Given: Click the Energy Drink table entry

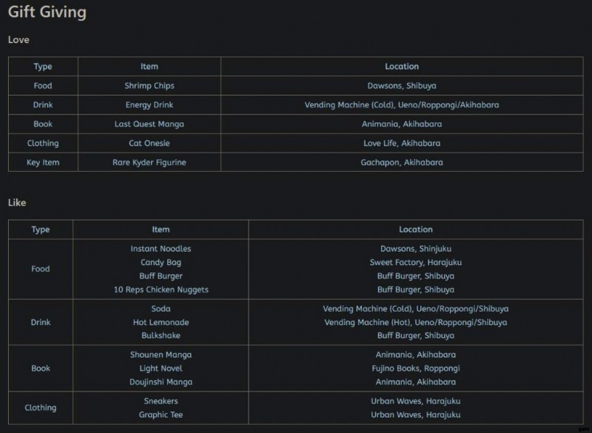Looking at the screenshot, I should (x=149, y=105).
